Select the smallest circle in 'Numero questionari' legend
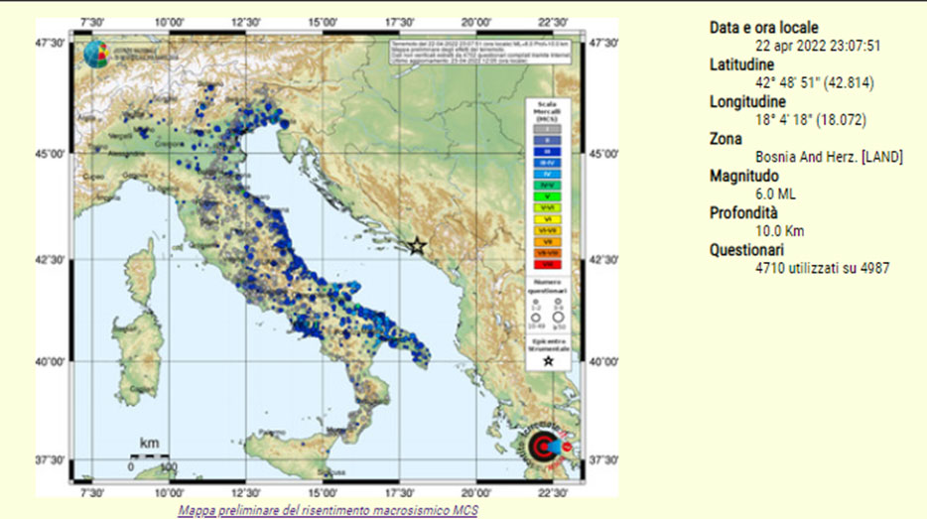Screen dimensions: 927x519 click(536, 302)
